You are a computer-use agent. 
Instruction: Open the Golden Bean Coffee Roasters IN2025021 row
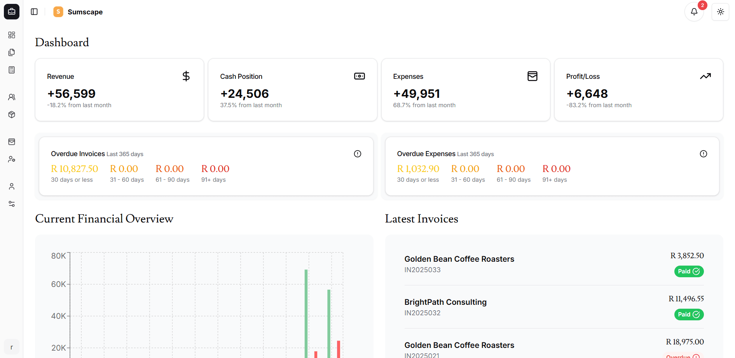554,344
